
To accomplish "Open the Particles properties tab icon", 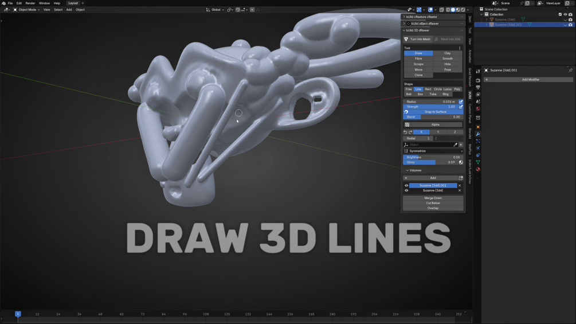I will pos(478,141).
